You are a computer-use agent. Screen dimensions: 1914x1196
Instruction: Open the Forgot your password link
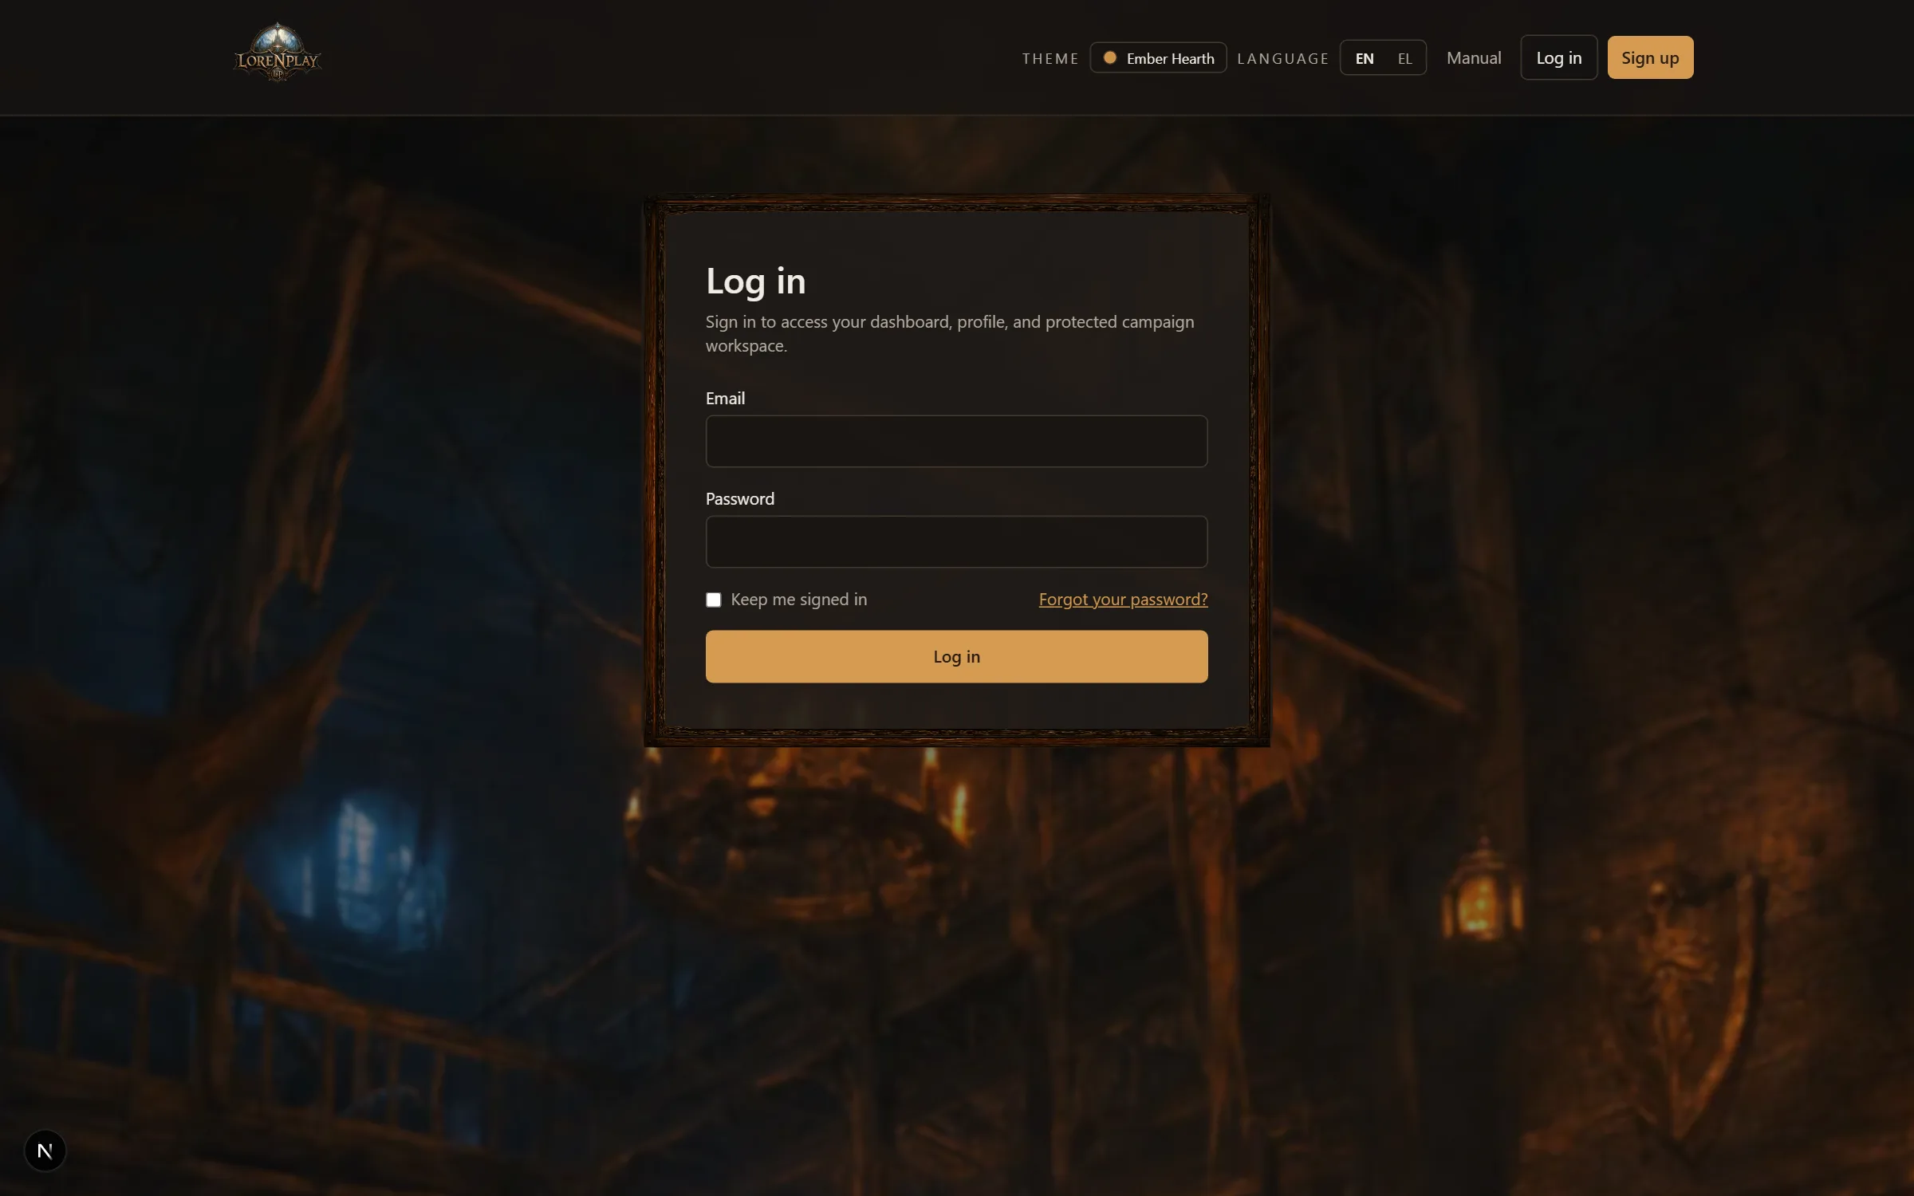1123,599
